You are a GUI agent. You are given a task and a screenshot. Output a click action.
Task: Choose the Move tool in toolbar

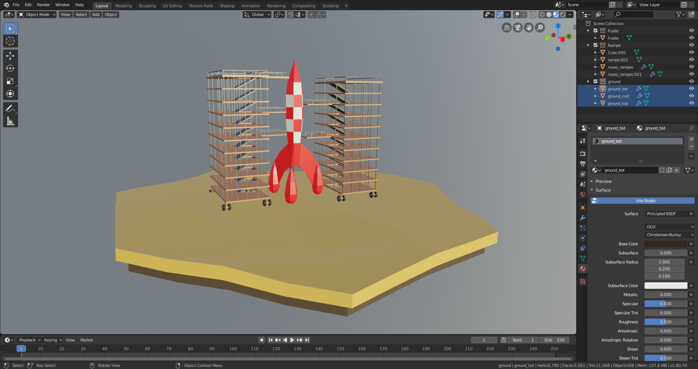pyautogui.click(x=10, y=56)
